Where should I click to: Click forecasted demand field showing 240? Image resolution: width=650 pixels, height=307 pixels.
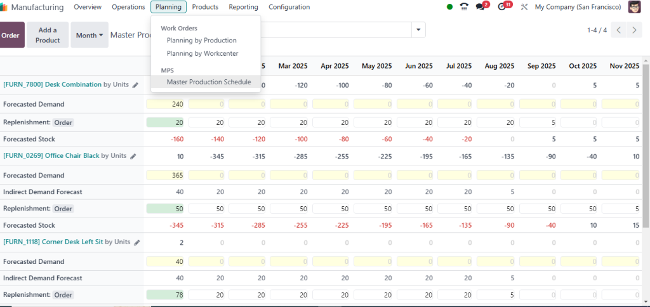click(166, 105)
